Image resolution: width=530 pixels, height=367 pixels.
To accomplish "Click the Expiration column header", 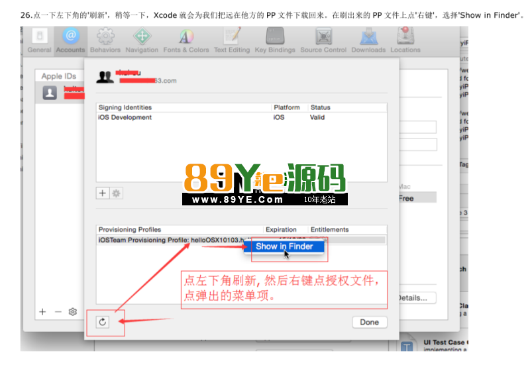I will point(281,230).
